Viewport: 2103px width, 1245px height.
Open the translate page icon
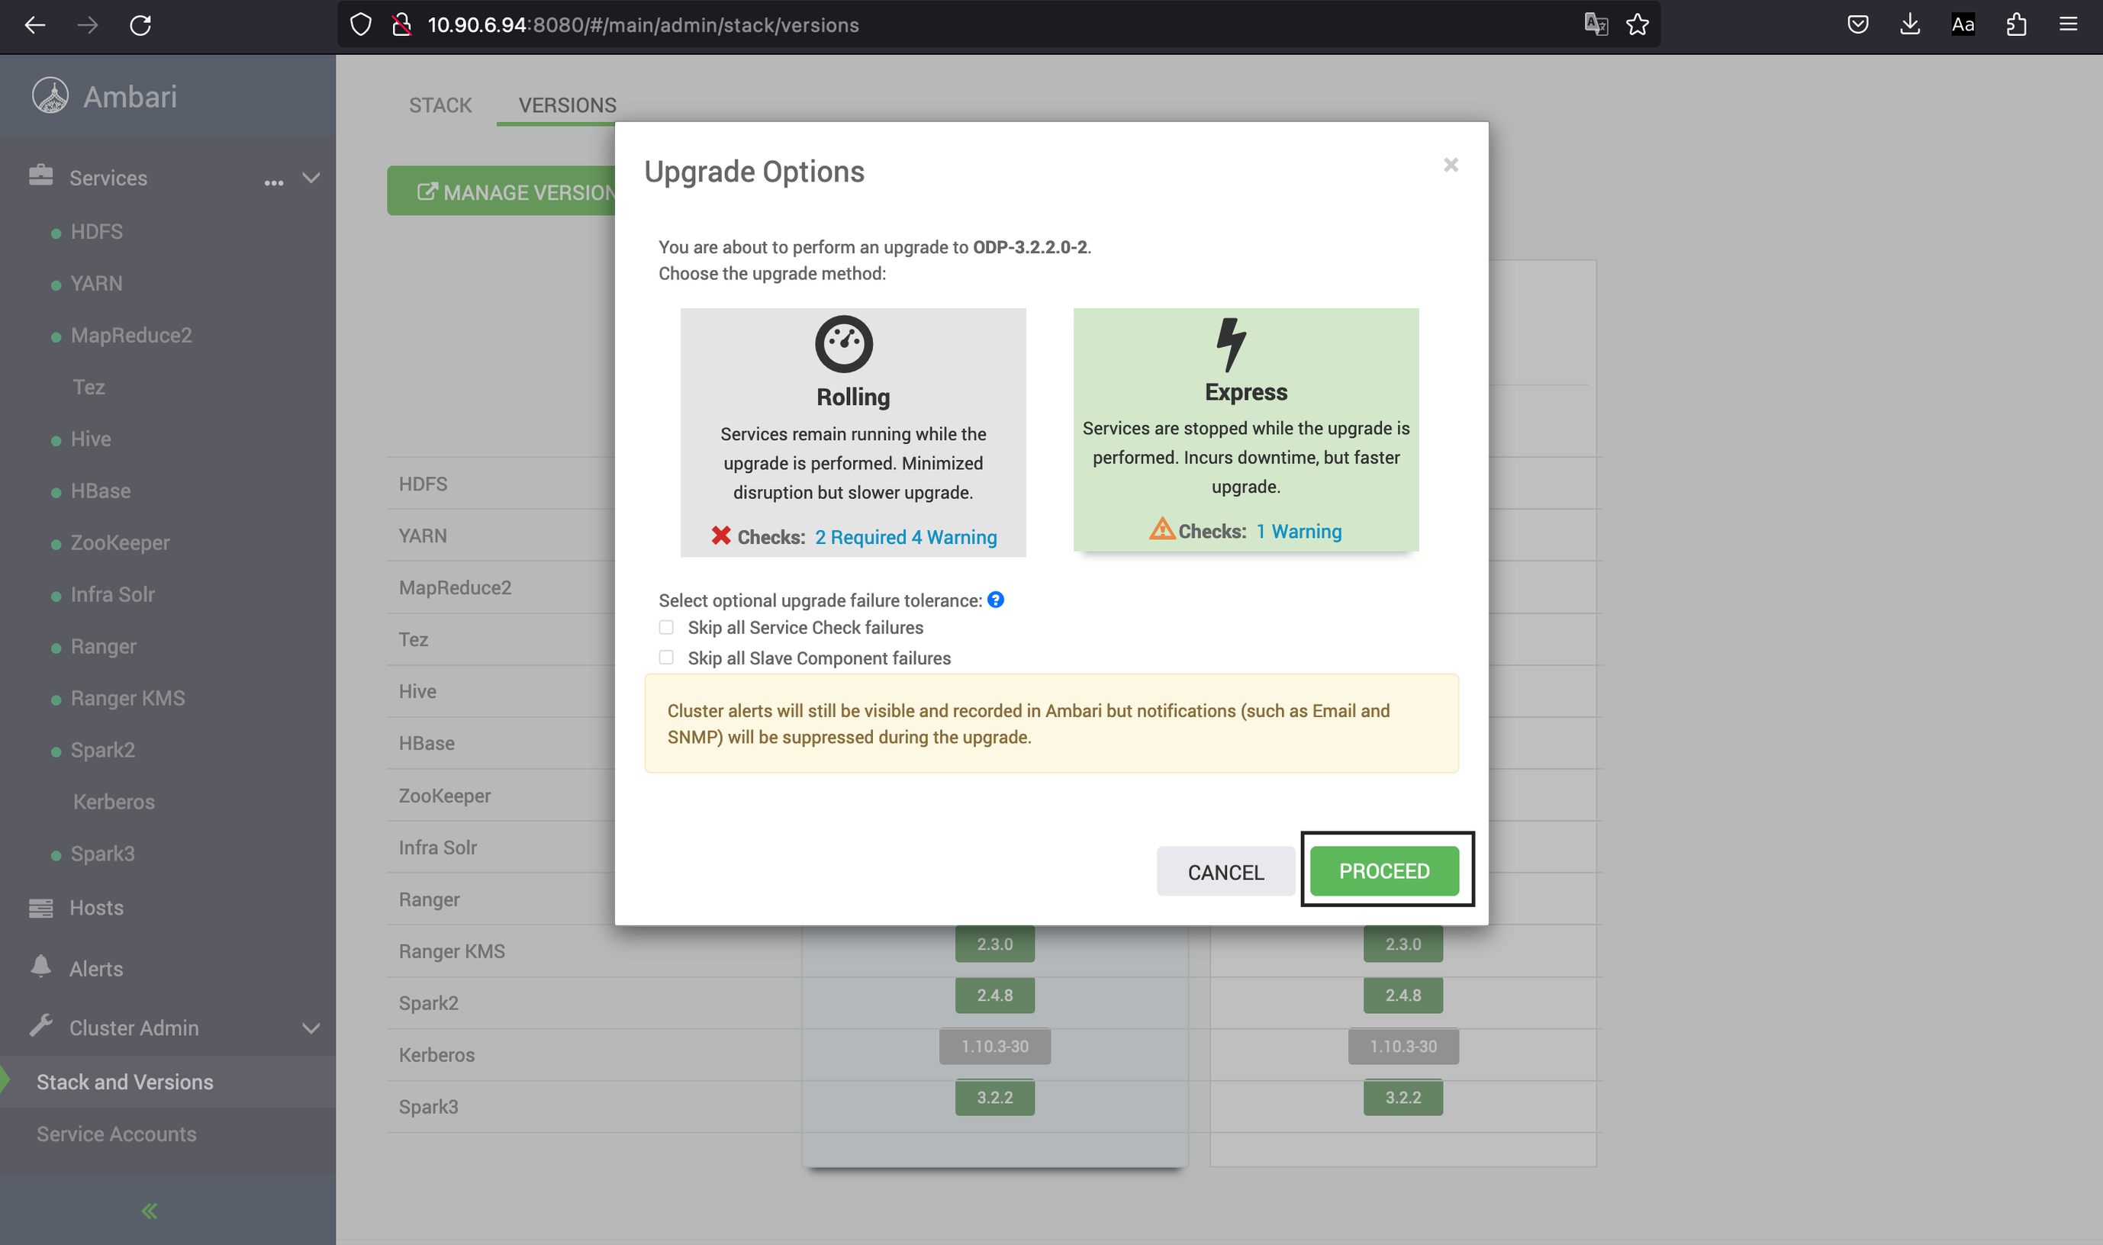coord(1596,25)
